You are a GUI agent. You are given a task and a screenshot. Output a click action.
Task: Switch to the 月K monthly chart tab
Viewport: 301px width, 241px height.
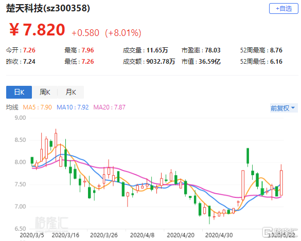70,92
